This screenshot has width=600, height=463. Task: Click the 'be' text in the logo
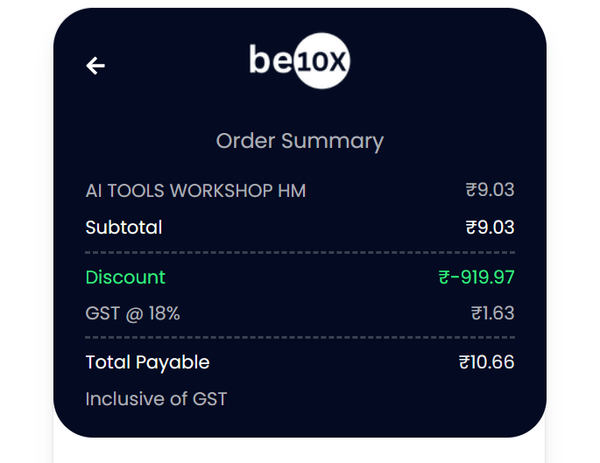coord(271,59)
